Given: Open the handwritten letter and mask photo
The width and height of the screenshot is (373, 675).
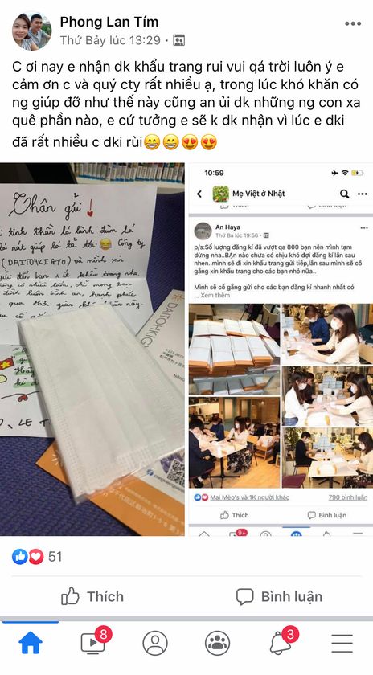Looking at the screenshot, I should (92, 349).
